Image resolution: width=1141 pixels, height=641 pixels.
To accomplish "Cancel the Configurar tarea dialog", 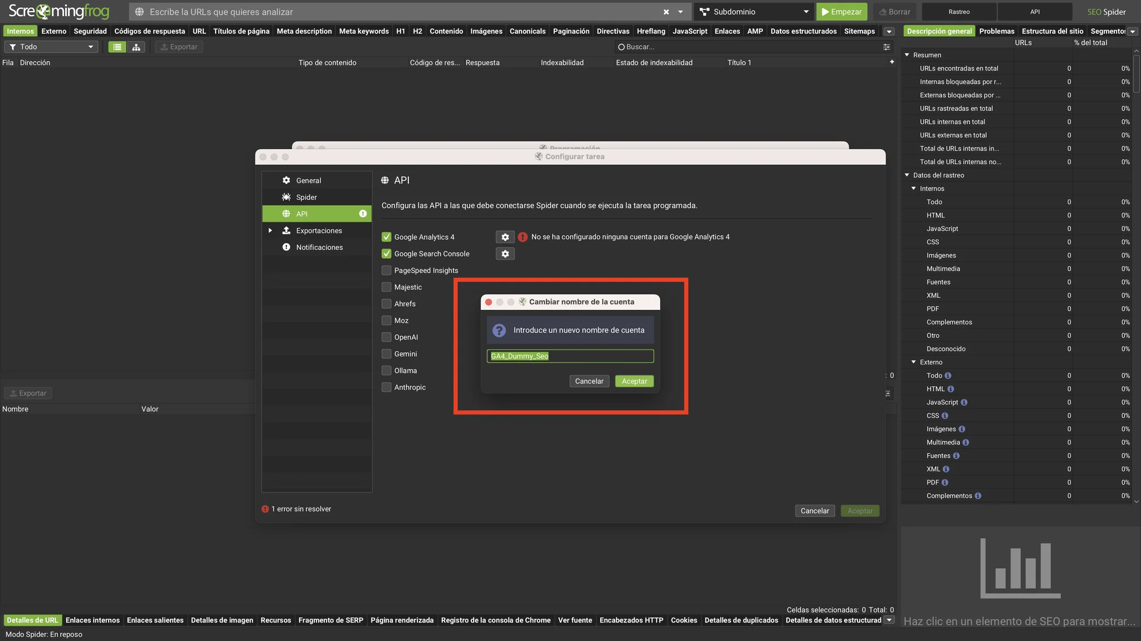I will point(815,511).
